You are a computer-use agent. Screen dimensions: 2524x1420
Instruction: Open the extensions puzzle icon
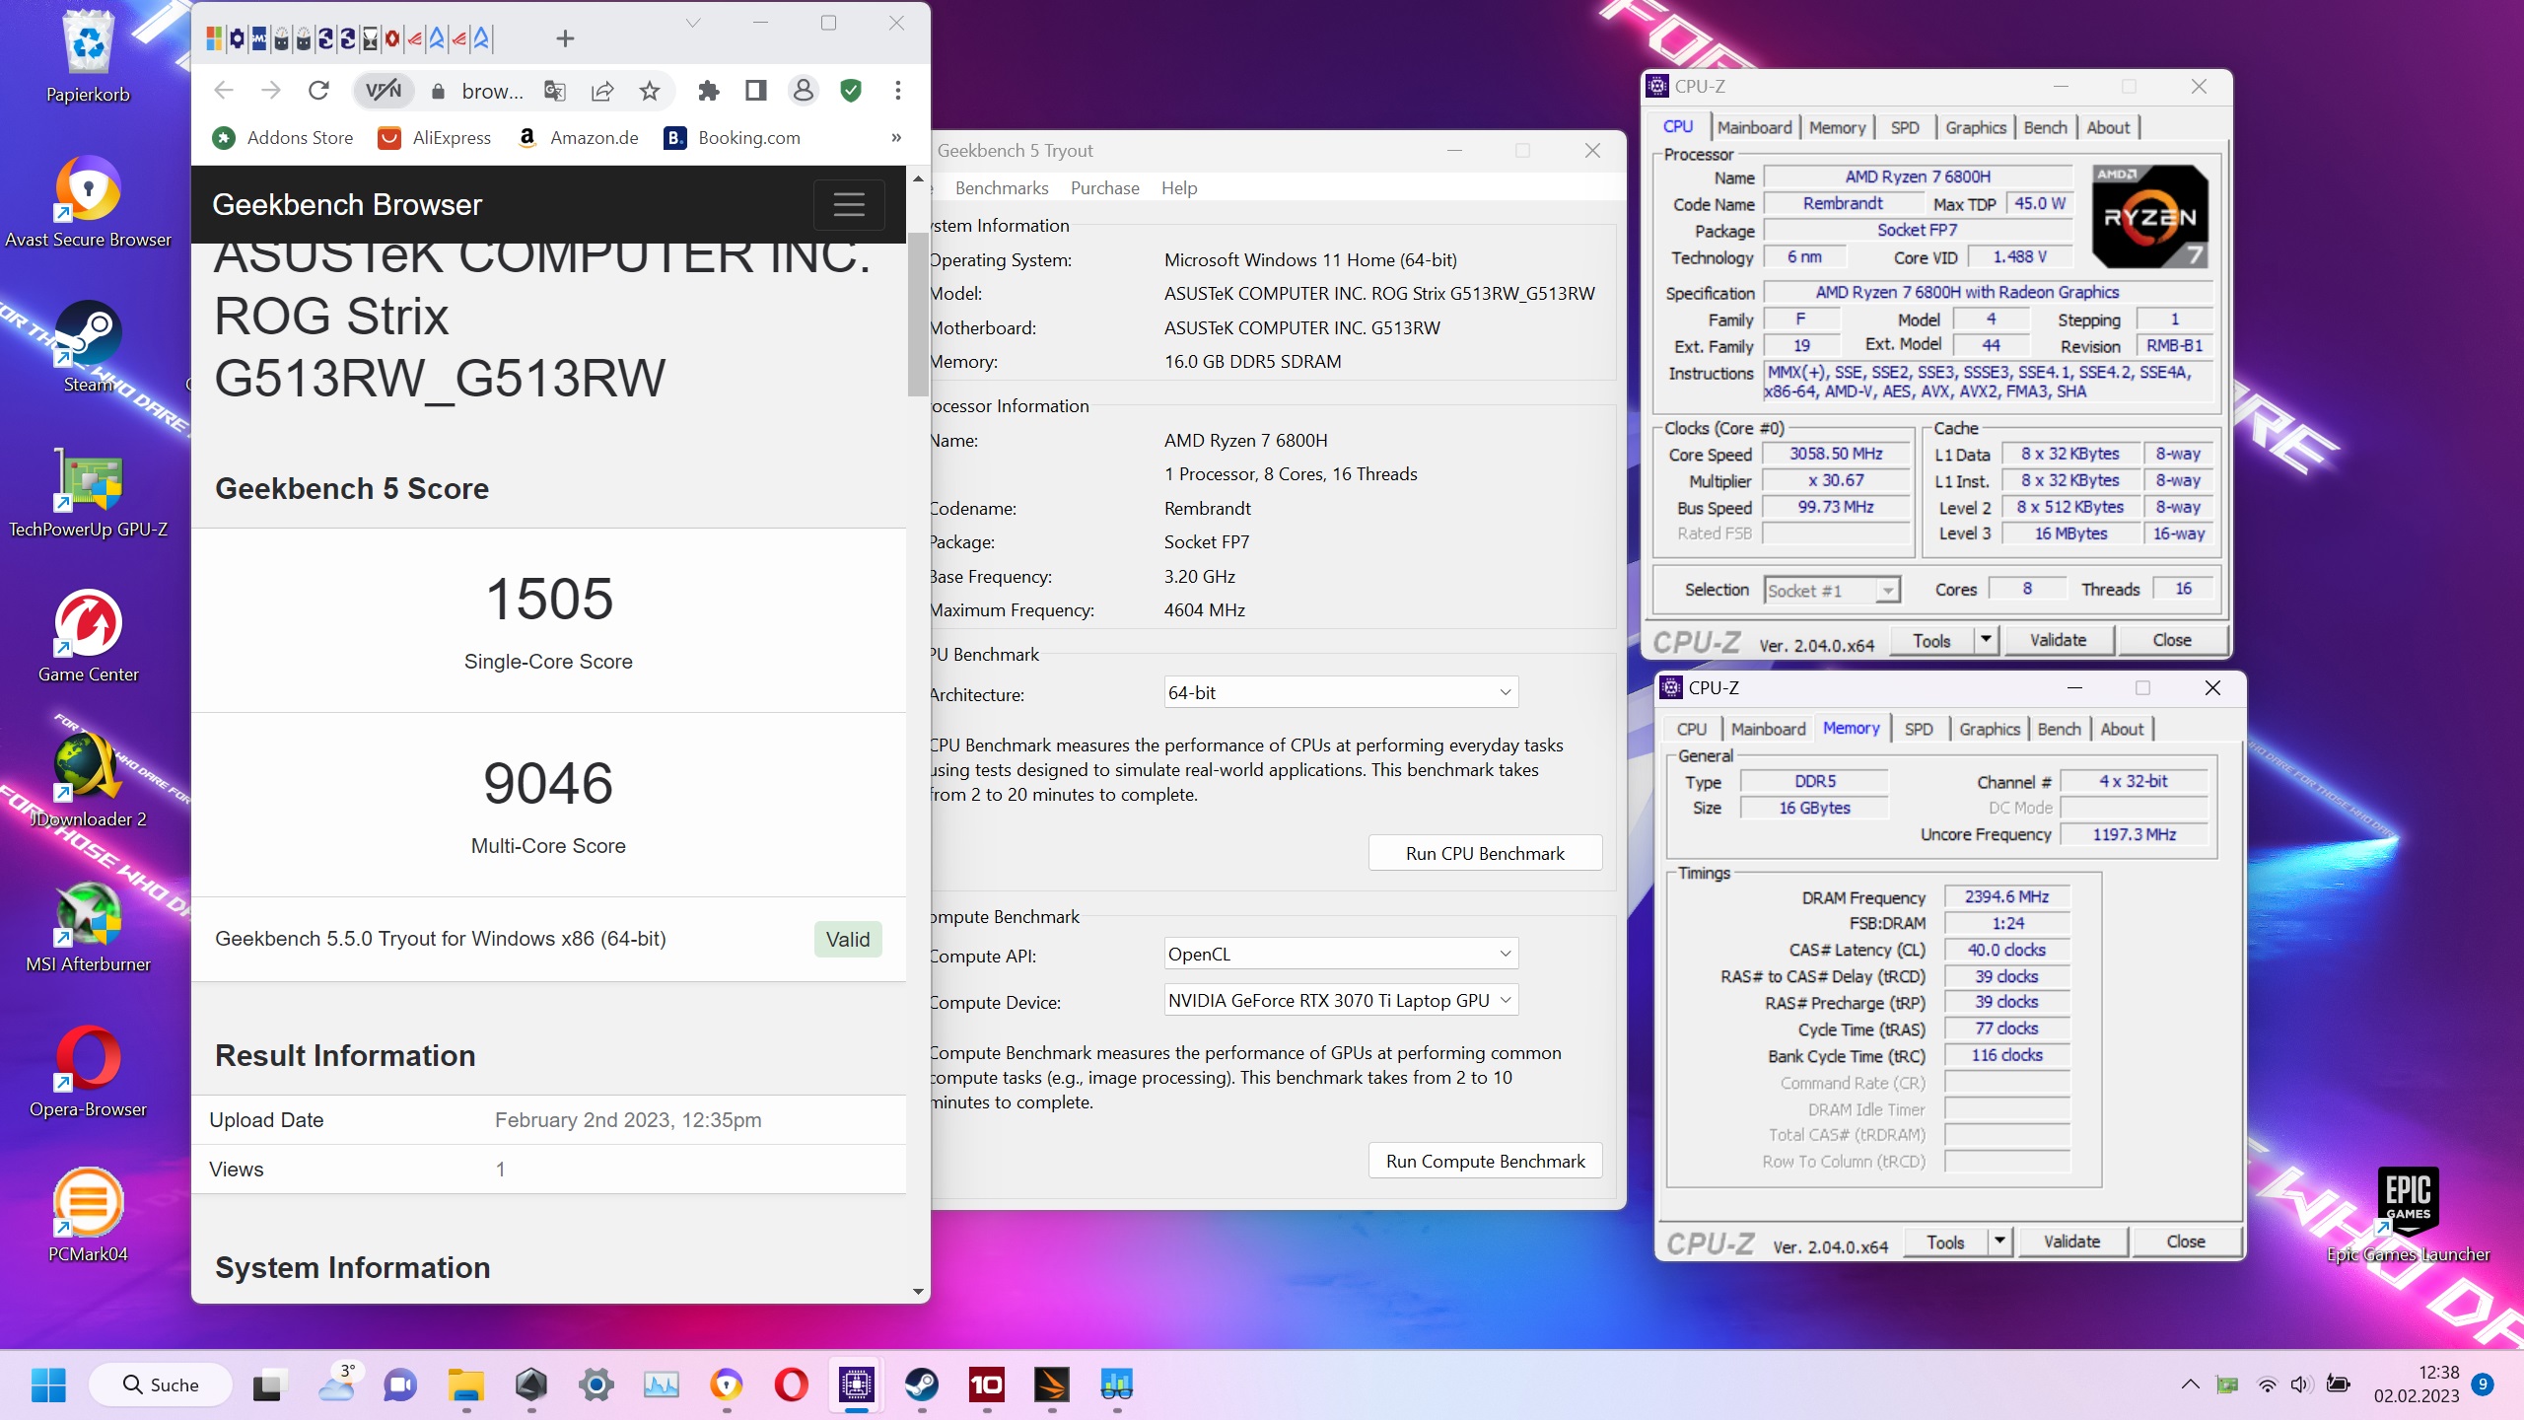708,91
